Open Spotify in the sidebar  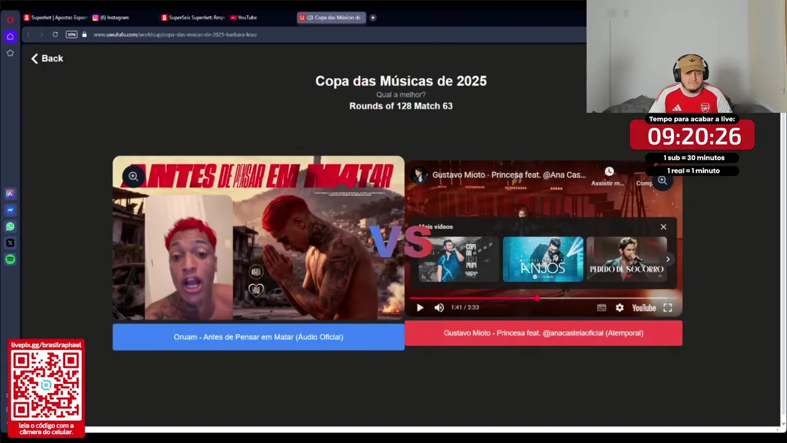10,260
